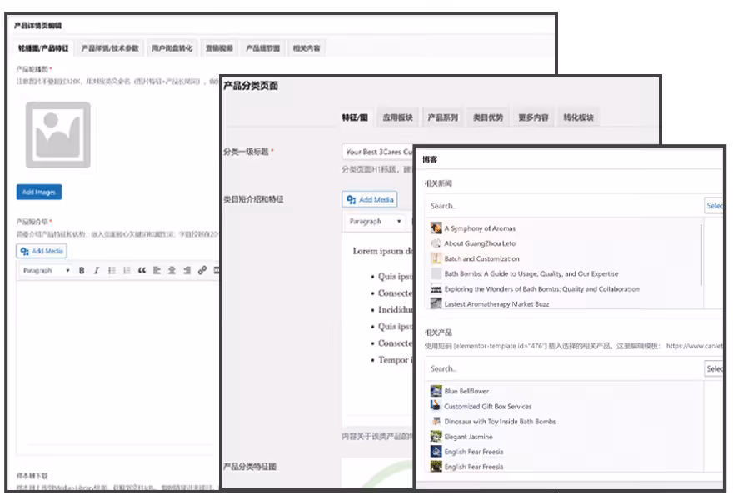Open 应用板块 tab on category page

(398, 117)
